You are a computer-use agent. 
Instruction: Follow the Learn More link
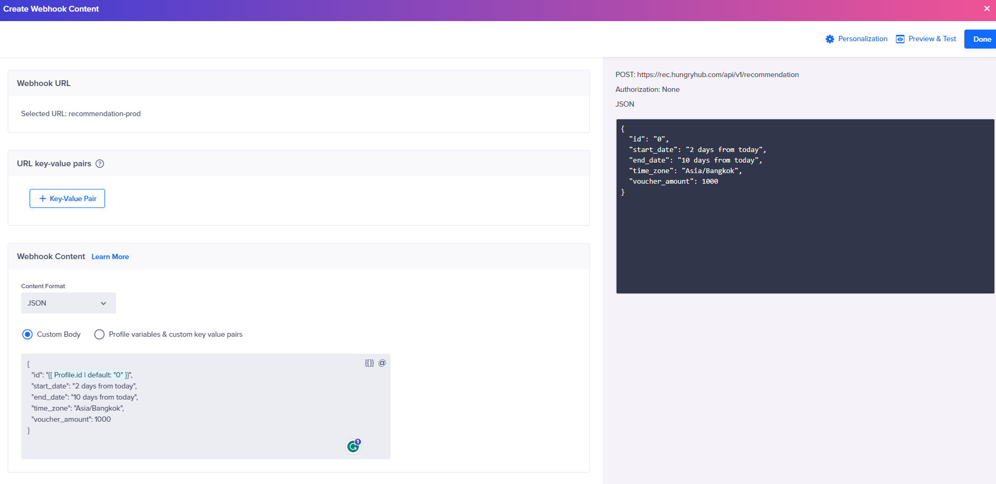110,257
